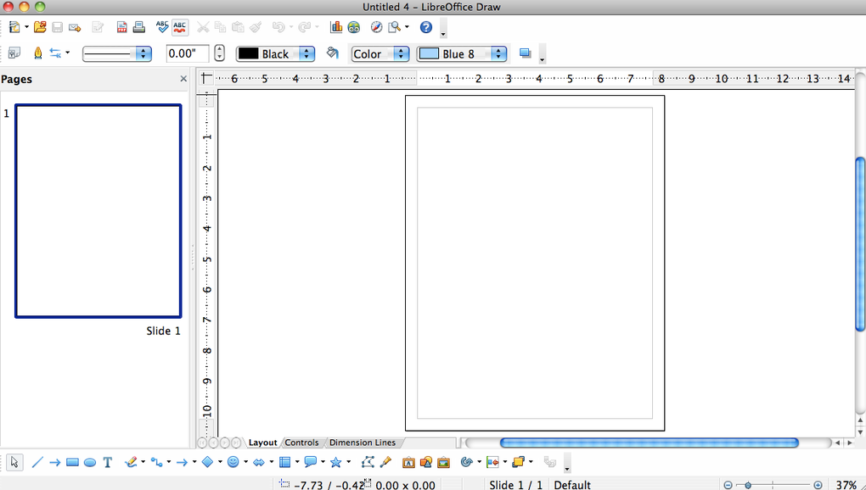866x490 pixels.
Task: Open the Help icon in toolbar
Action: coord(426,27)
